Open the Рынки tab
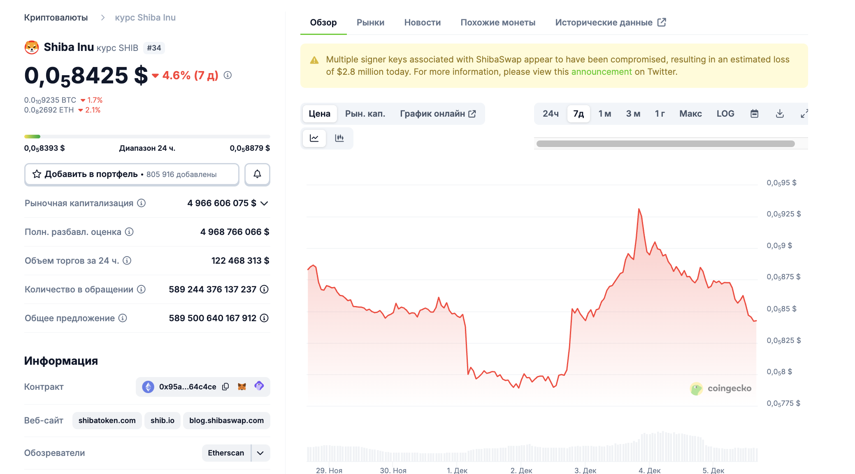This screenshot has width=855, height=474. coord(370,23)
